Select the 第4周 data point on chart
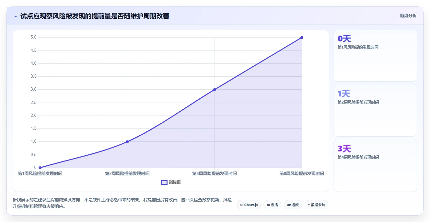 (x=215, y=90)
